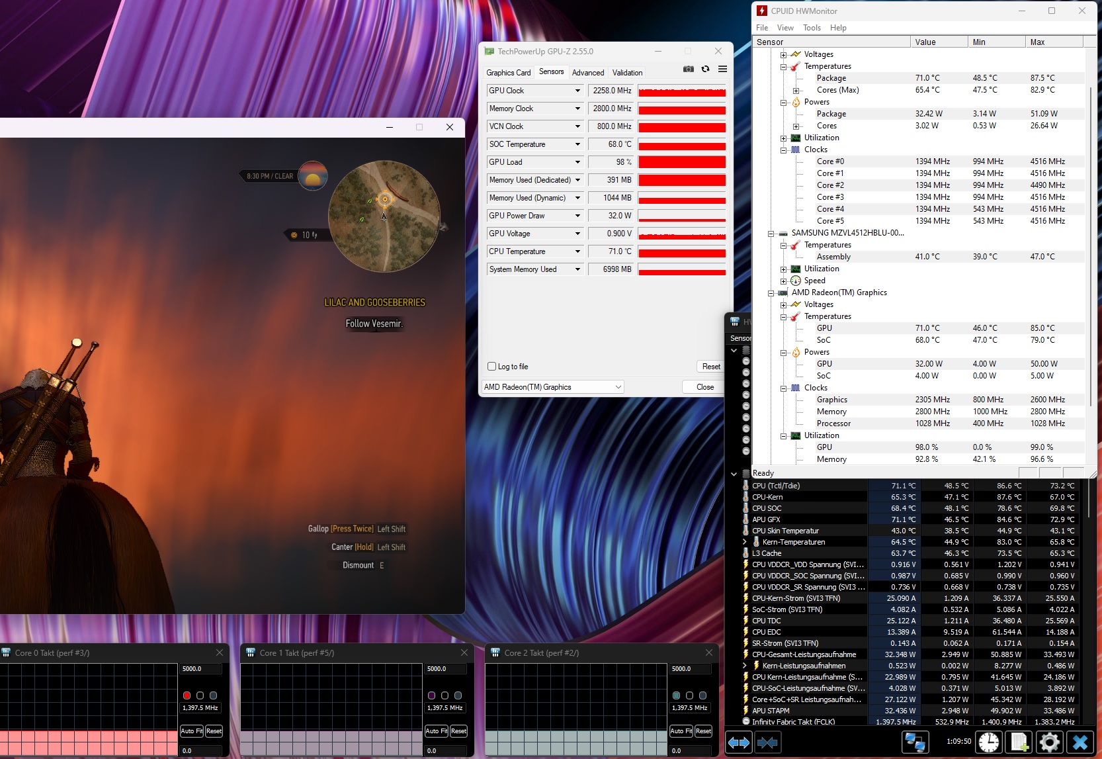Open the AMD Radeon(TM) Graphics device dropdown
Image resolution: width=1102 pixels, height=759 pixels.
tap(552, 387)
